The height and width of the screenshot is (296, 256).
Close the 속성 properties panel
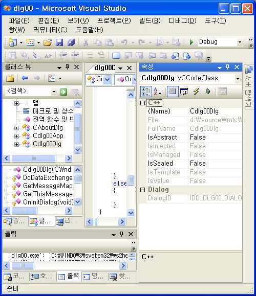coord(237,67)
